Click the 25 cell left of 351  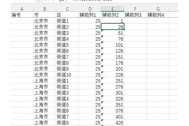90,105
